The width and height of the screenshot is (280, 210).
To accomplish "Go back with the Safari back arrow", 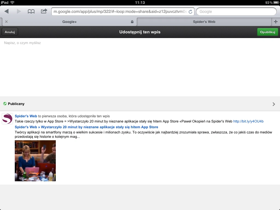I will point(7,11).
